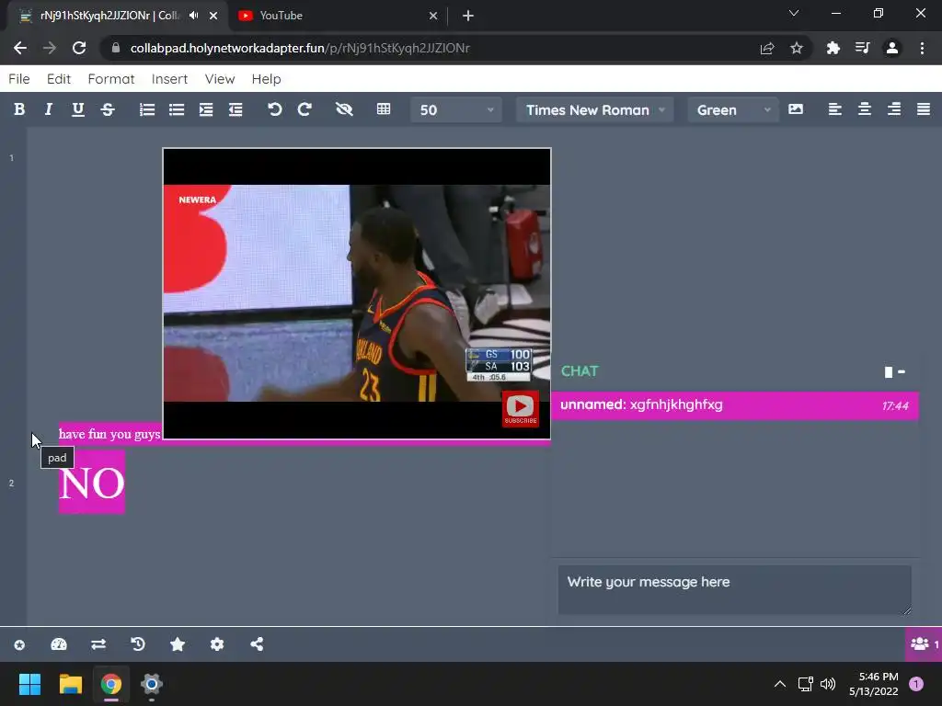942x706 pixels.
Task: Align text to the left
Action: tap(834, 109)
